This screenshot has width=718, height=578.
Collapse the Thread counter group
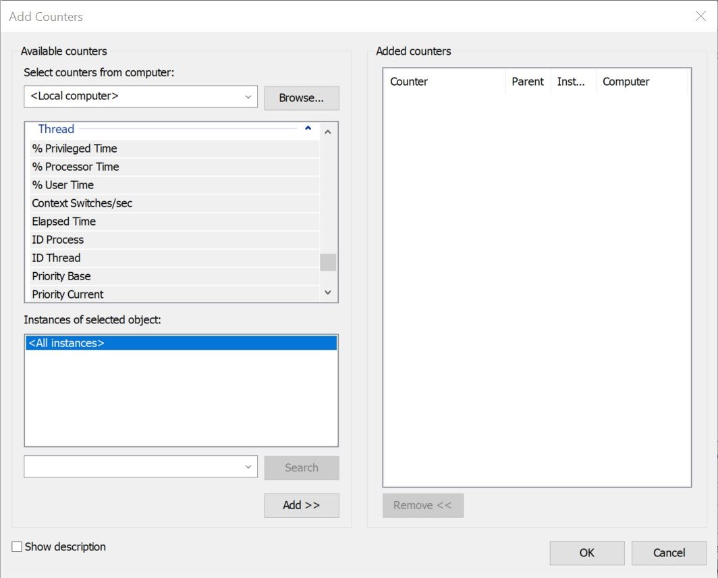coord(308,128)
